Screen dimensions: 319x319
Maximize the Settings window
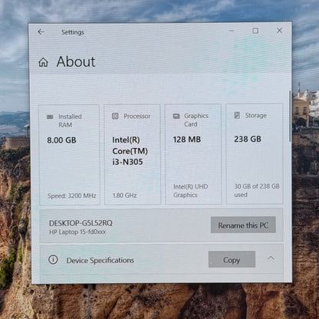tap(255, 31)
